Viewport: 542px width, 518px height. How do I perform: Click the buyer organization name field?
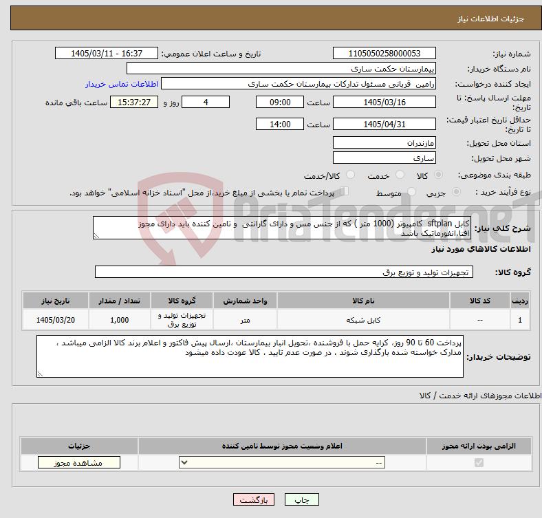pyautogui.click(x=281, y=69)
